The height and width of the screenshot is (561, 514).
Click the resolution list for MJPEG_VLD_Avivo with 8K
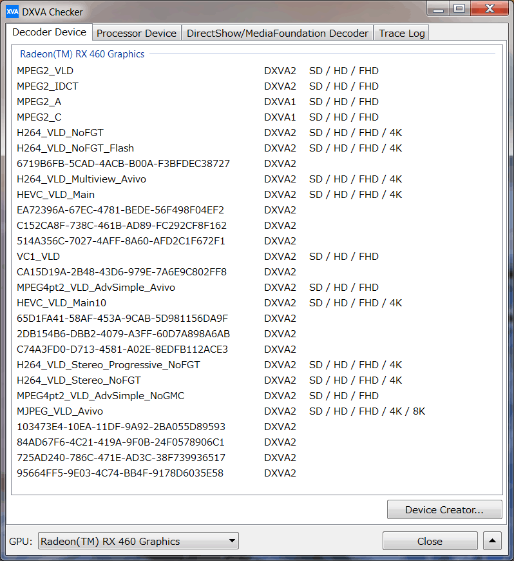tap(367, 411)
